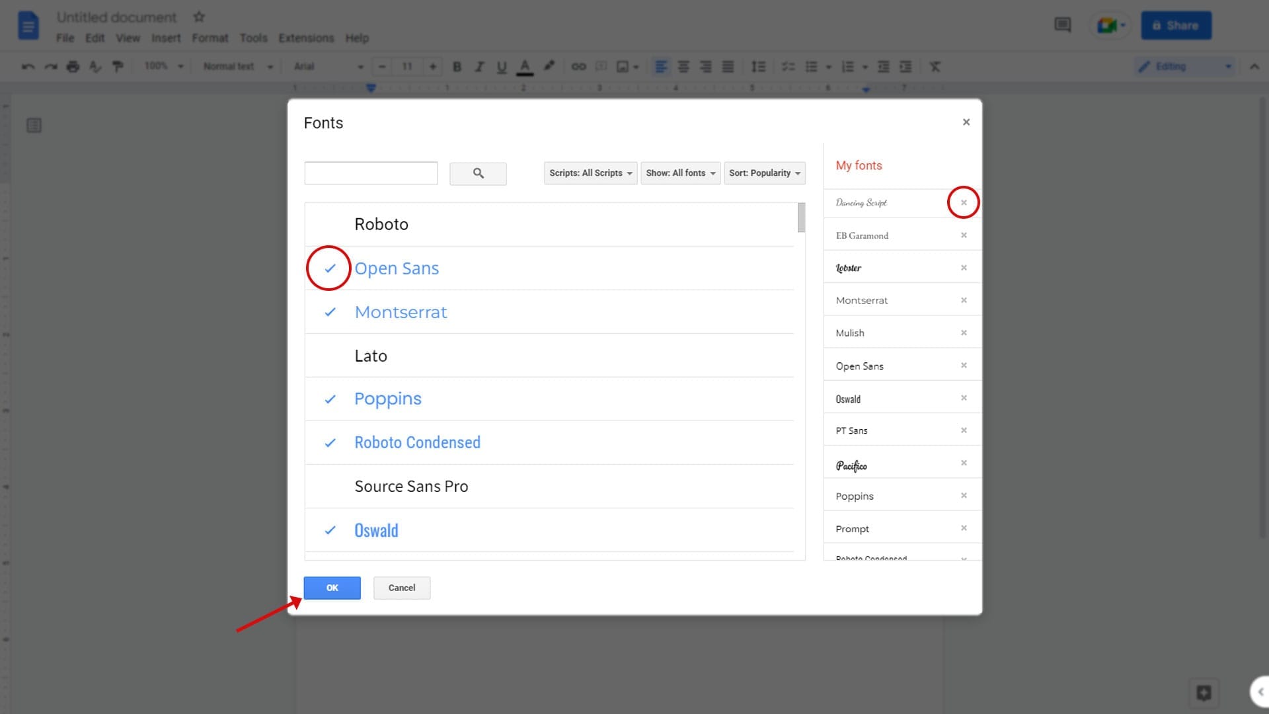Add Source Sans Pro font from list

[x=549, y=487]
